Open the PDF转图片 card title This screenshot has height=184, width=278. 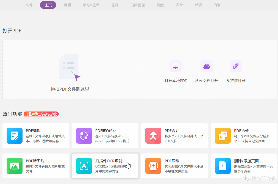point(35,161)
